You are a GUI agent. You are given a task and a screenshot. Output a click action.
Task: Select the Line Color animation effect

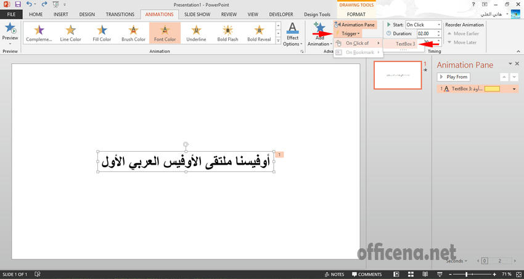pos(70,33)
